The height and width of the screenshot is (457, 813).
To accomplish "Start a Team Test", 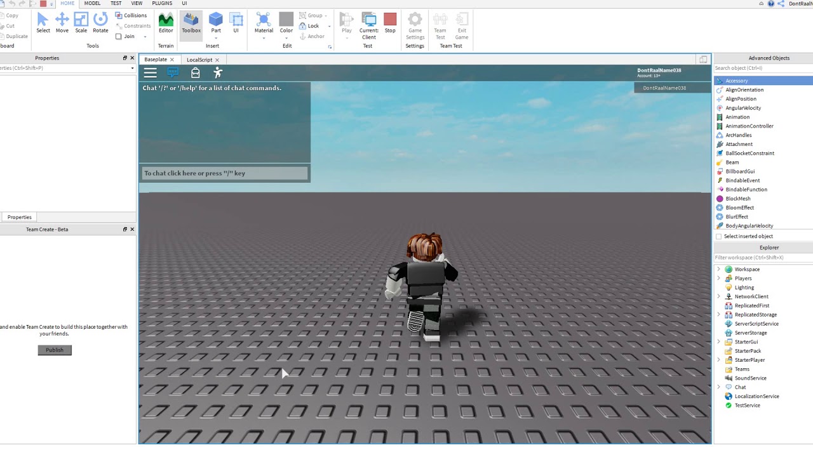I will 440,25.
